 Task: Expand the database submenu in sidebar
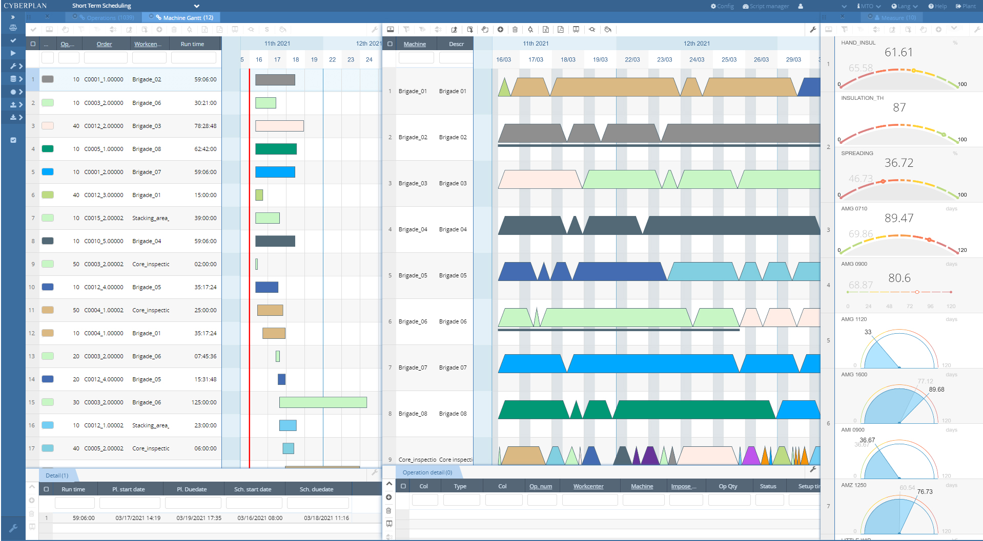point(16,79)
